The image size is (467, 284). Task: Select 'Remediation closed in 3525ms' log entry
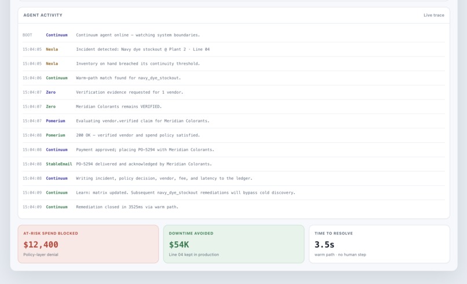pyautogui.click(x=233, y=206)
